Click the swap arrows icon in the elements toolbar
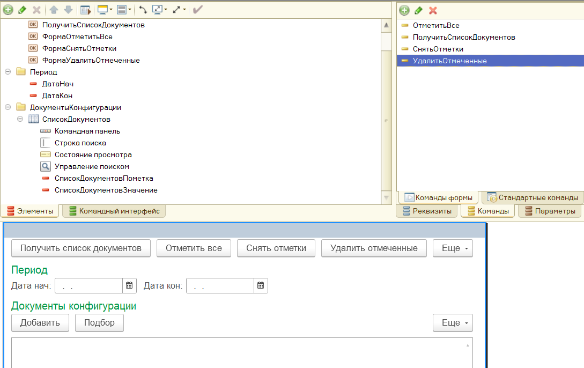Image resolution: width=584 pixels, height=368 pixels. pyautogui.click(x=143, y=10)
